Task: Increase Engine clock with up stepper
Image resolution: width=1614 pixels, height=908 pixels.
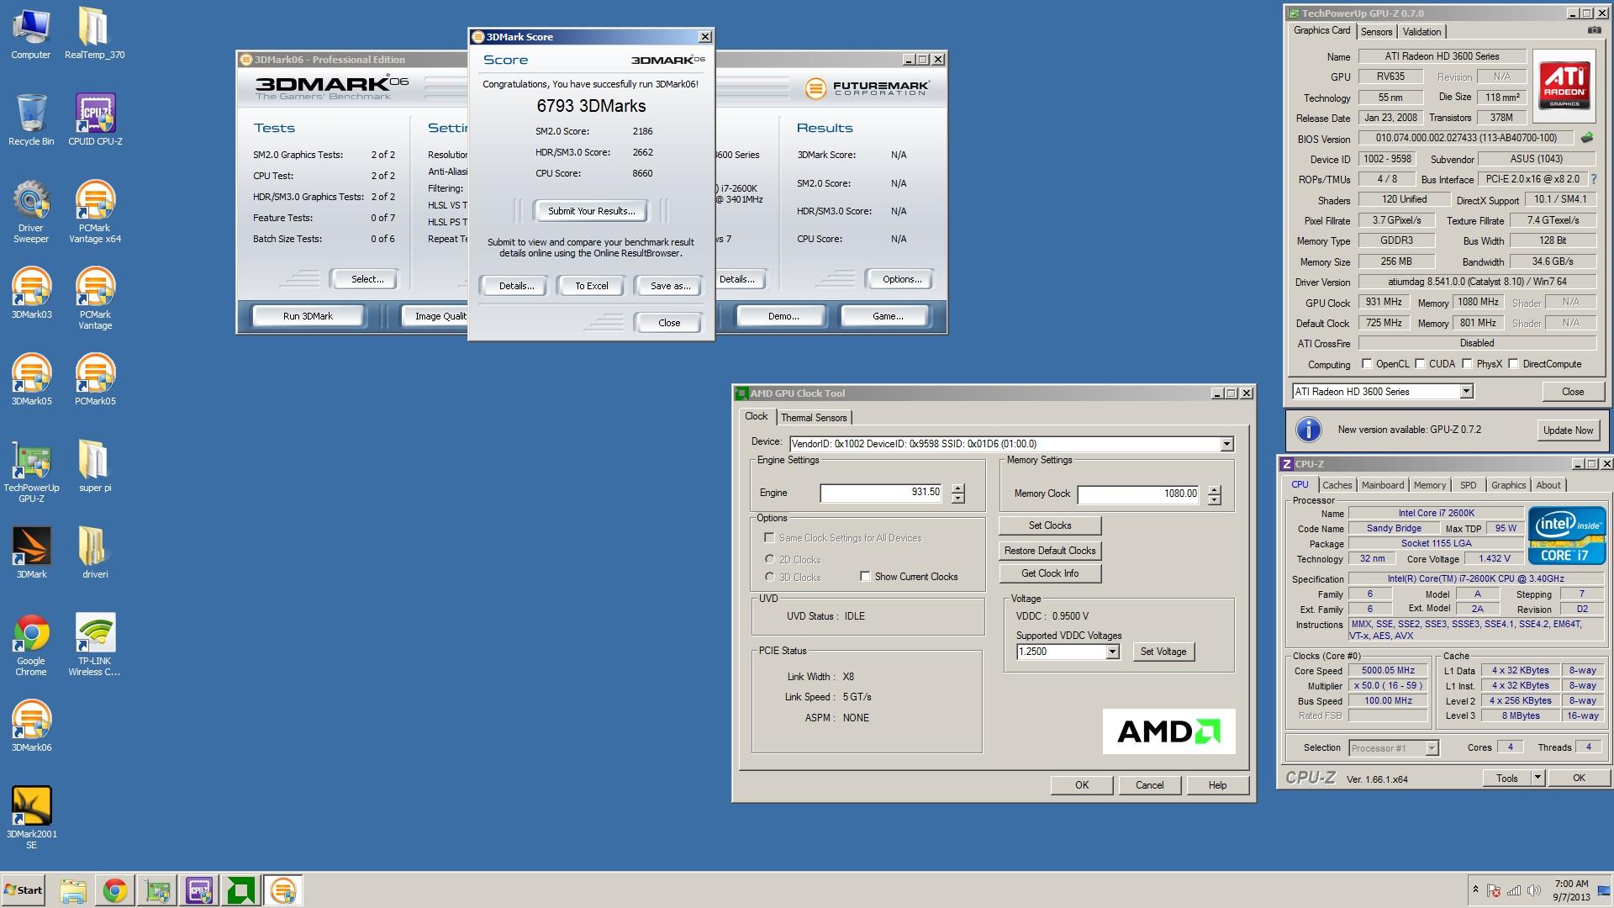Action: tap(957, 488)
